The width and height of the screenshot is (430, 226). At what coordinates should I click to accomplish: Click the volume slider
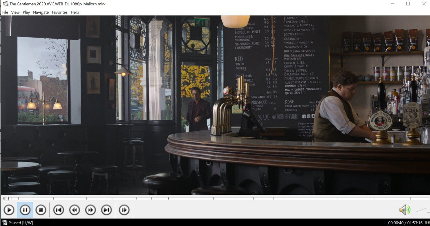point(422,210)
